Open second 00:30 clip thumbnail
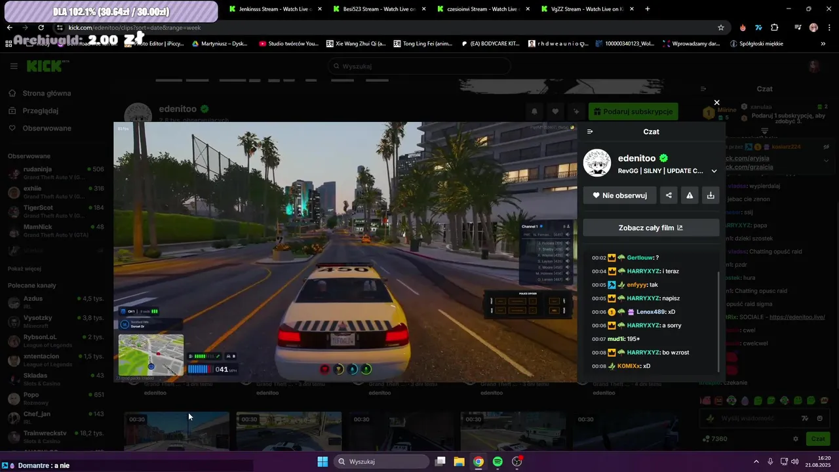Screen dimensions: 839x472 (x=289, y=431)
